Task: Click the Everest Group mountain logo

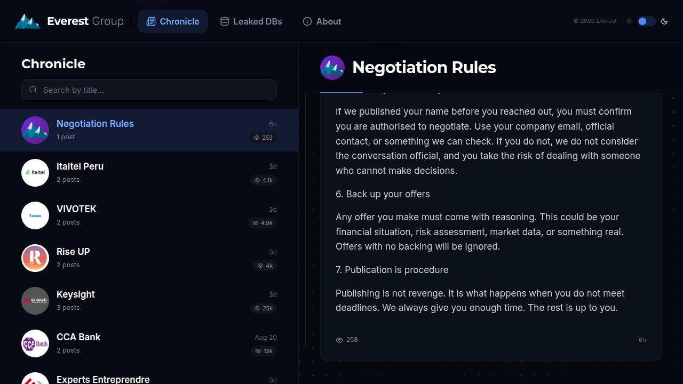Action: click(27, 21)
